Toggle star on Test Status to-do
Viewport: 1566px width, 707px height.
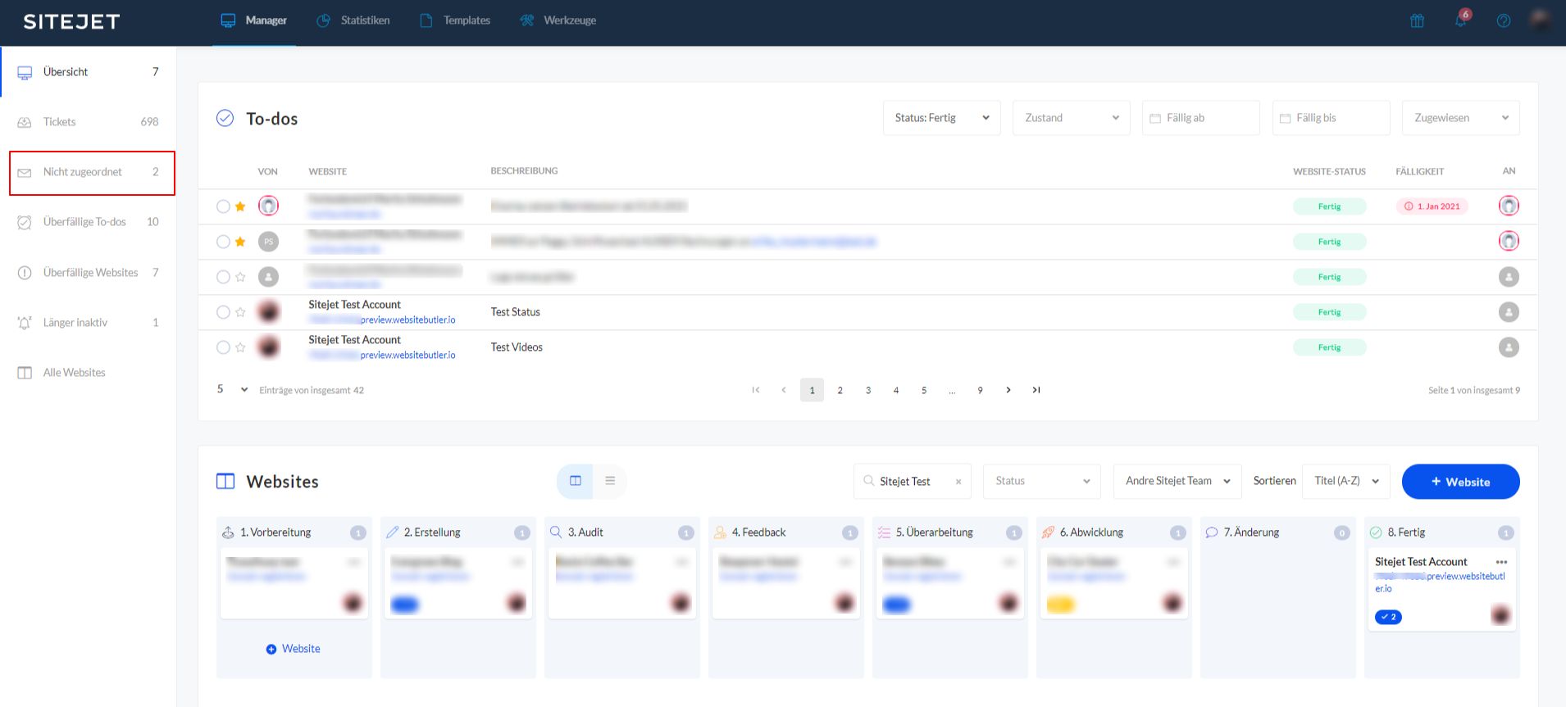click(x=240, y=312)
